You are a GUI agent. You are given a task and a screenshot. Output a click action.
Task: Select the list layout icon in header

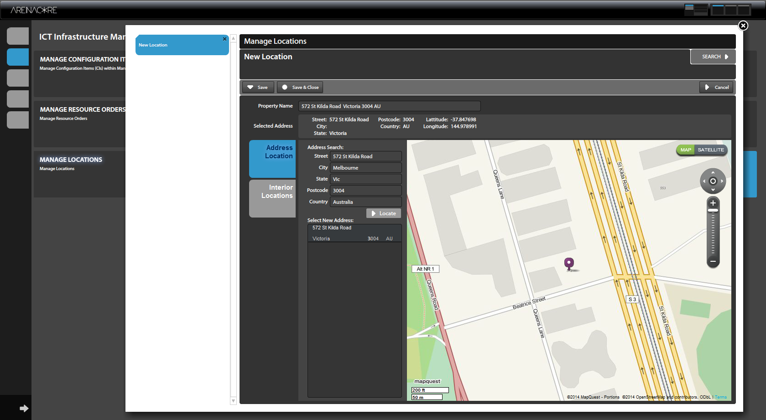click(x=696, y=10)
